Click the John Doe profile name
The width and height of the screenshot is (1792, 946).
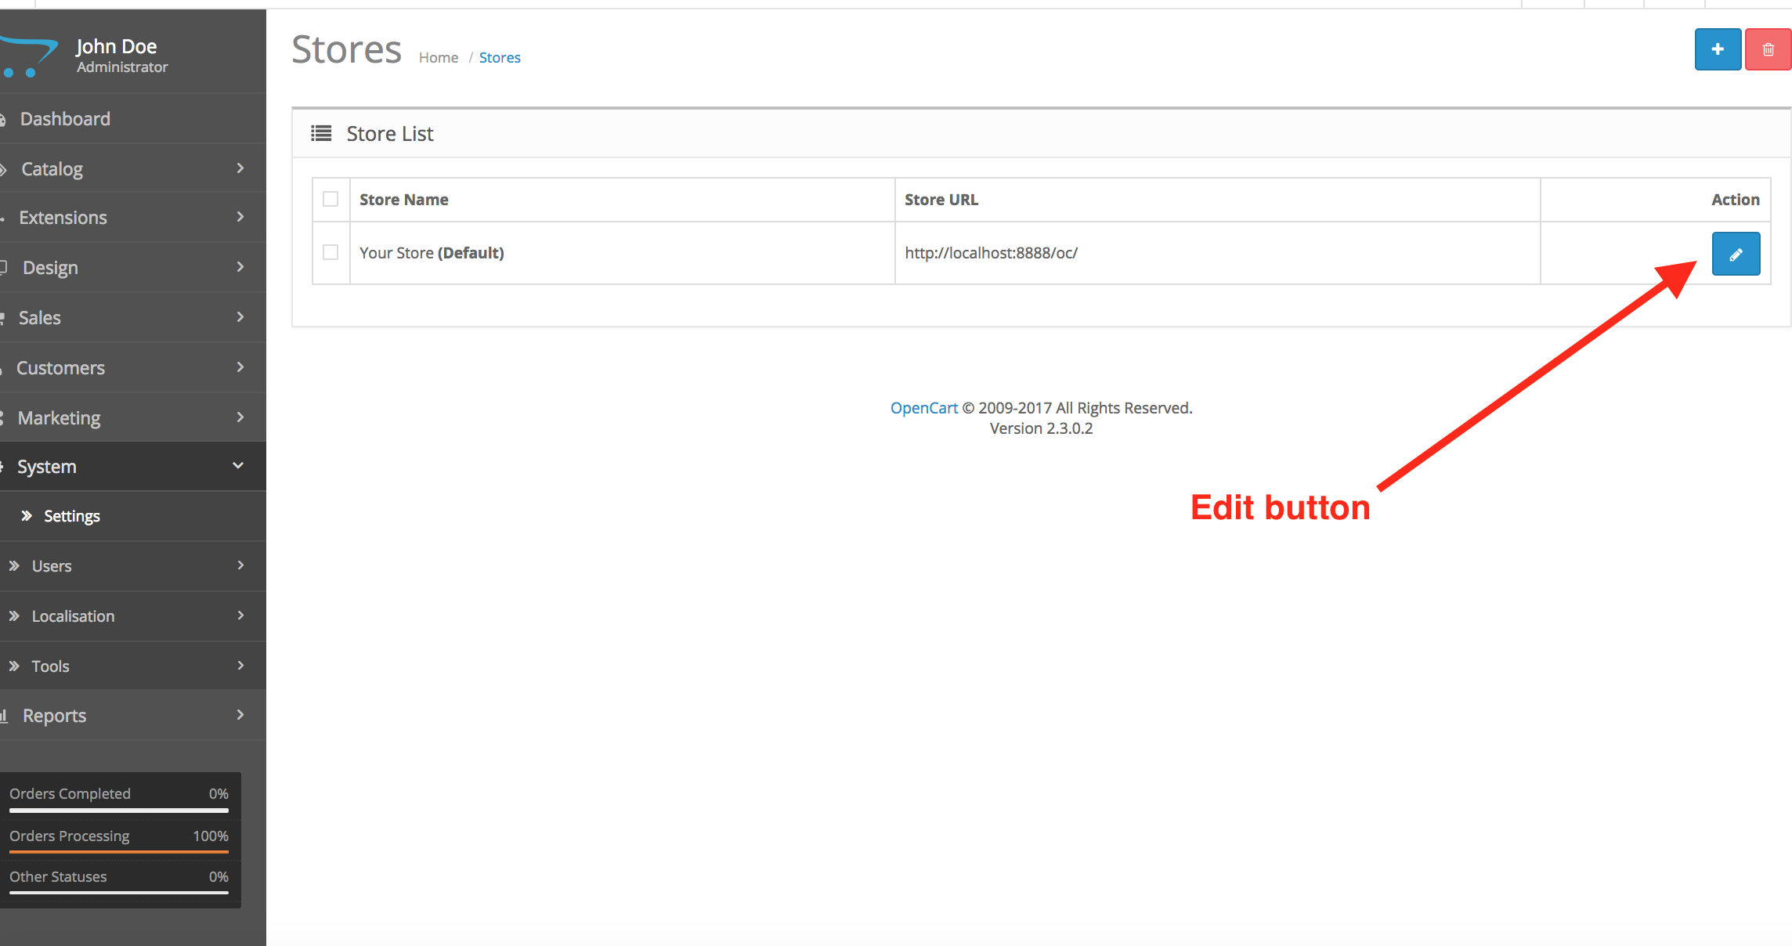pyautogui.click(x=117, y=46)
